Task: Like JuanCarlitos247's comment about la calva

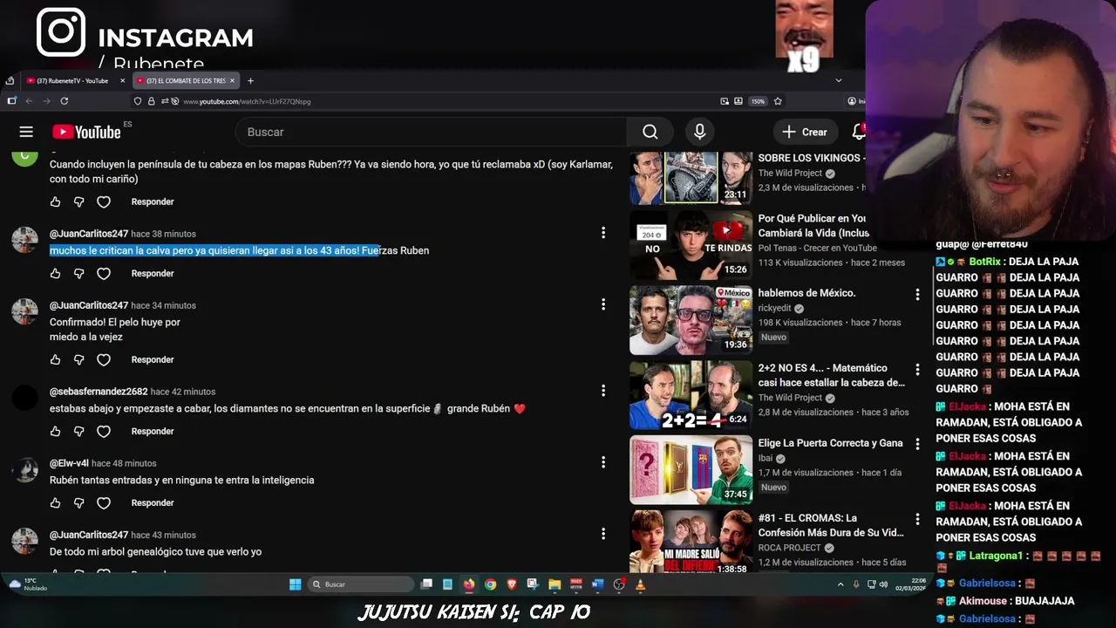Action: click(55, 273)
